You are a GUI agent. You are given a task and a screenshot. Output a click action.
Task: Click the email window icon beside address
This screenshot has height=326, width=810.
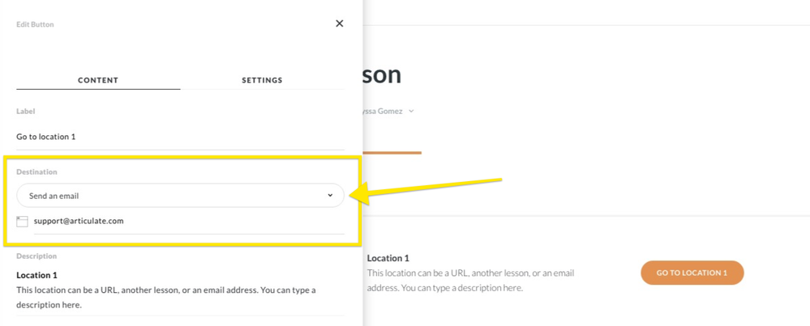click(22, 222)
